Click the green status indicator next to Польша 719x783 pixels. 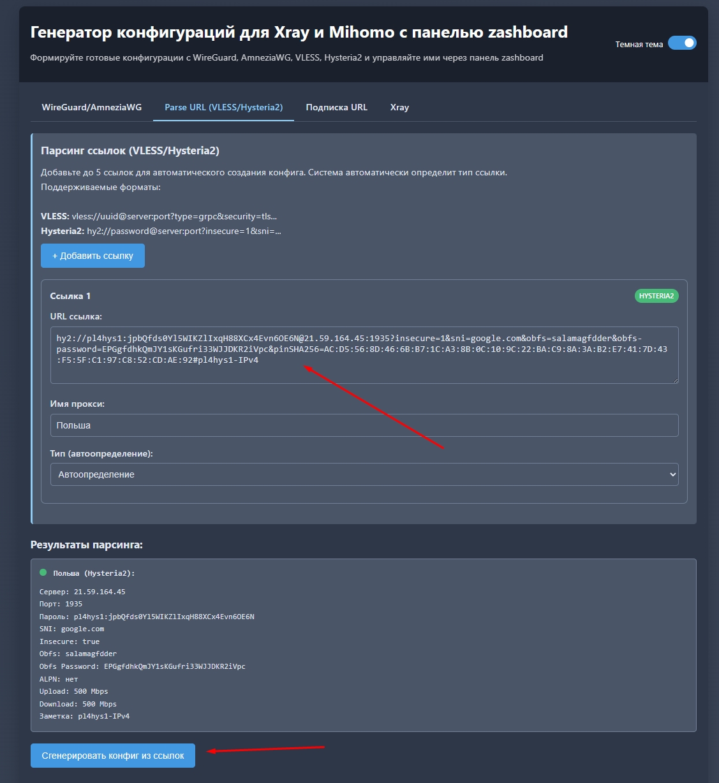[43, 573]
